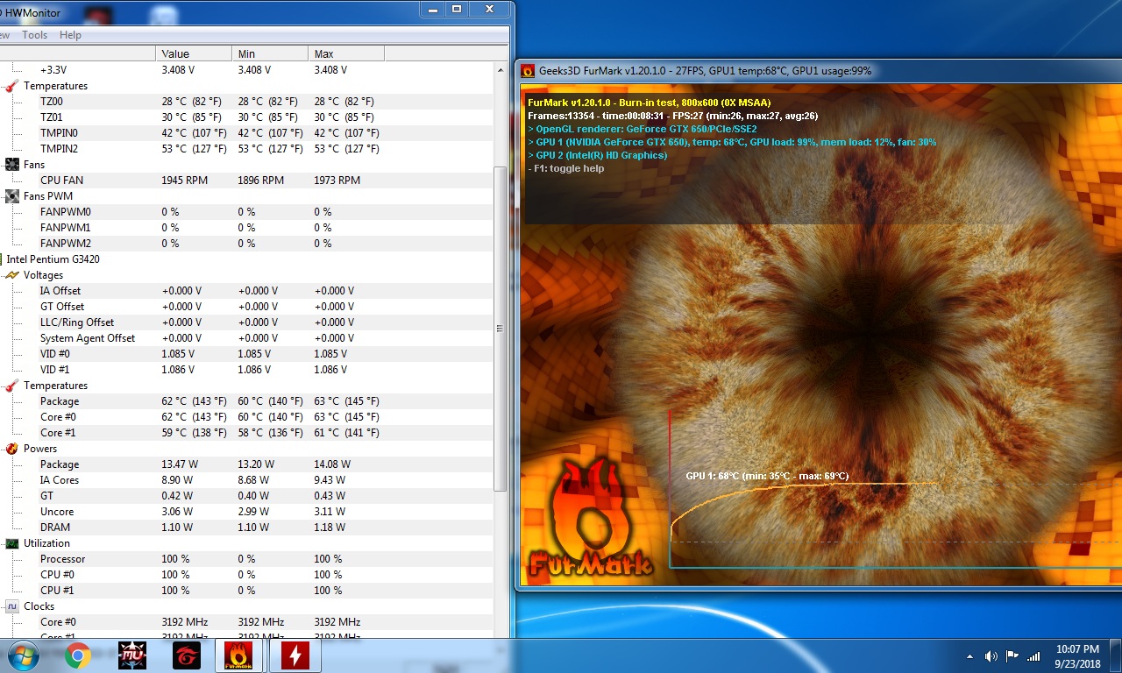Open the Help menu in HWMonitor
This screenshot has width=1122, height=673.
(70, 35)
